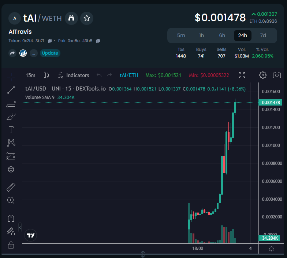Viewport: 287px width, 258px height.
Task: Toggle lock all drawings
Action: (11, 245)
